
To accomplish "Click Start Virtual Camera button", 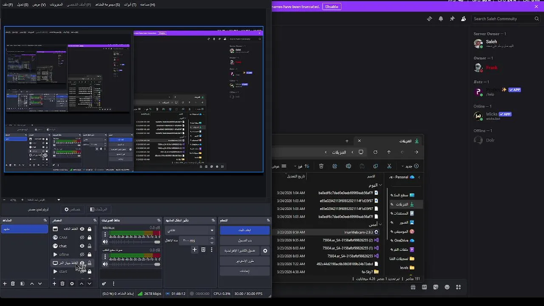I will [x=240, y=251].
